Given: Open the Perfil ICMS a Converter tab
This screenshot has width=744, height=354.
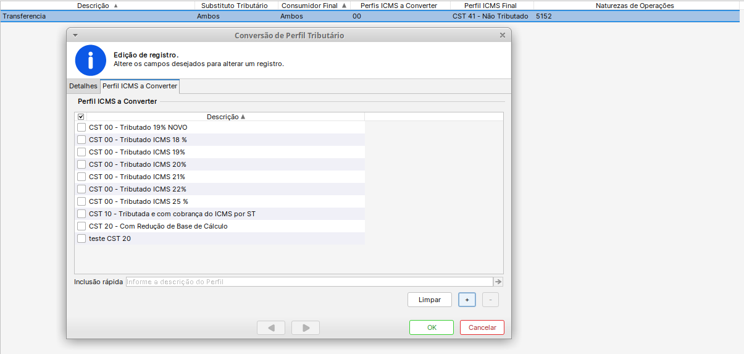Looking at the screenshot, I should coord(140,86).
